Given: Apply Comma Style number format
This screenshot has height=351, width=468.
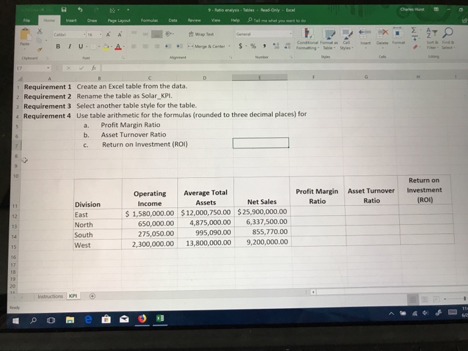Looking at the screenshot, I should tap(265, 46).
